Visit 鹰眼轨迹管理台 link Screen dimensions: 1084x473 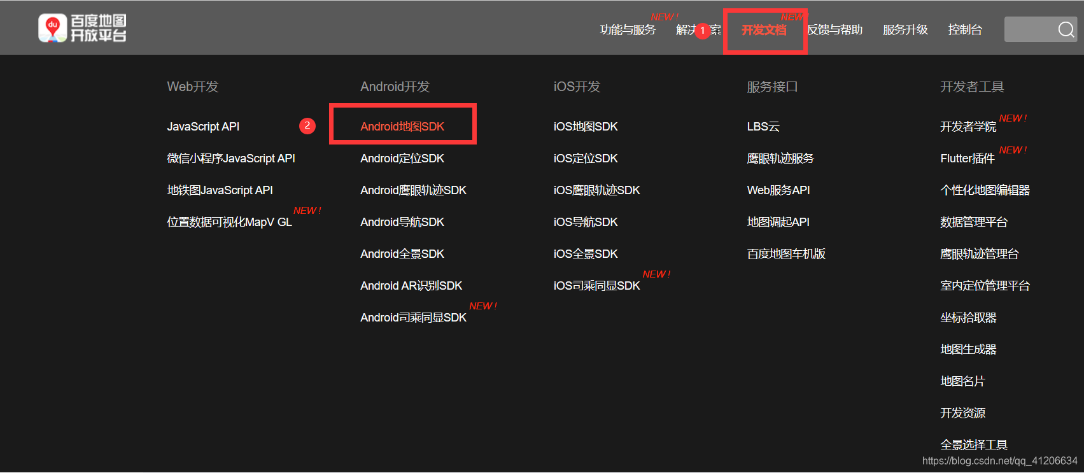pyautogui.click(x=980, y=254)
